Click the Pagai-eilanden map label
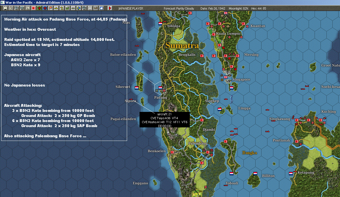 (x=123, y=119)
